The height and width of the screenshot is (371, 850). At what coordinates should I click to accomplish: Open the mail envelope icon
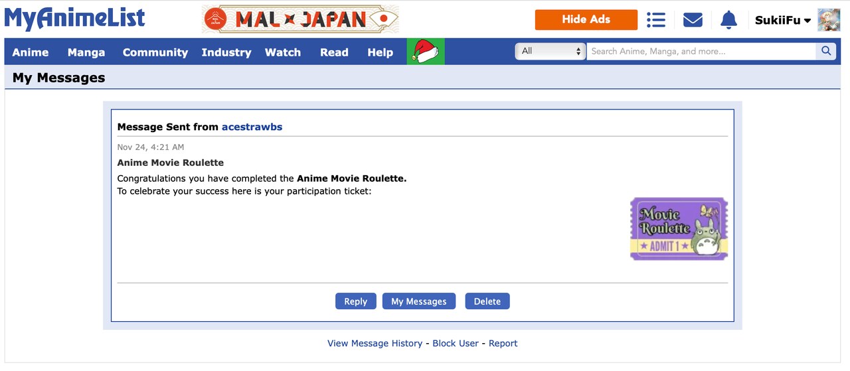693,20
